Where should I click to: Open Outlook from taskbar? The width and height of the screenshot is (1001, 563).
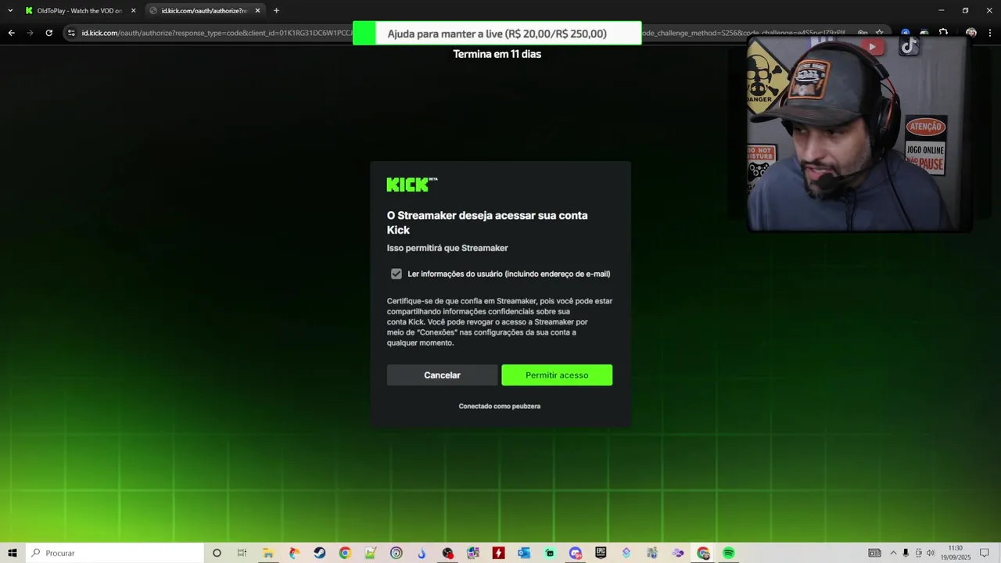pos(524,553)
